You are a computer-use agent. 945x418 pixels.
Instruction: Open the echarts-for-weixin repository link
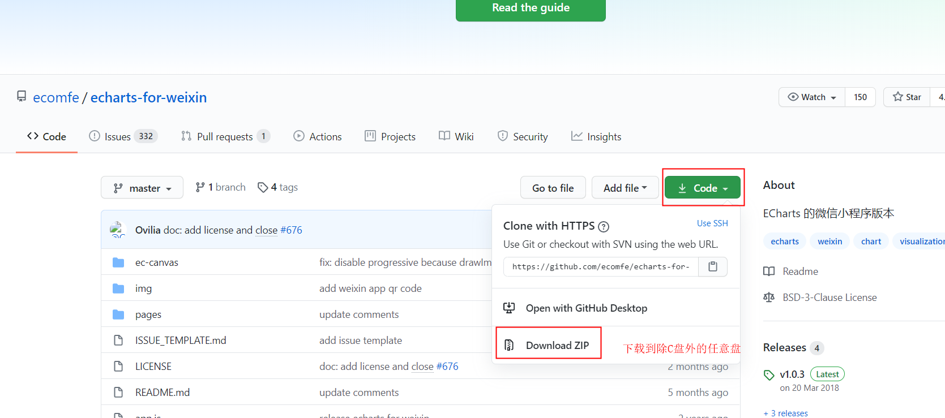click(x=148, y=97)
